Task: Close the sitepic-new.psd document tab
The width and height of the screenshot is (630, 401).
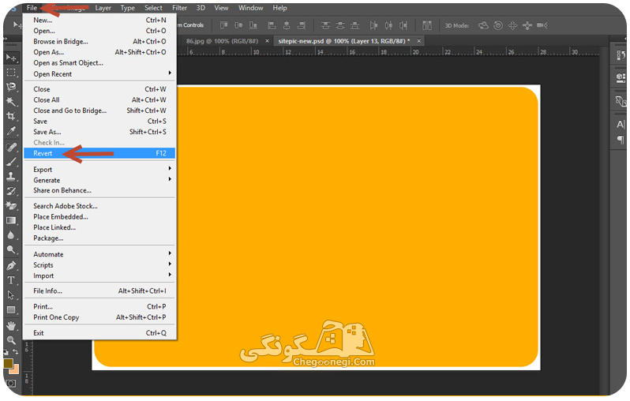Action: [418, 41]
